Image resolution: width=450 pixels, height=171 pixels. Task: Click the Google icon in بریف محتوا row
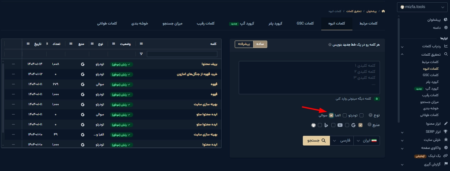(82, 64)
